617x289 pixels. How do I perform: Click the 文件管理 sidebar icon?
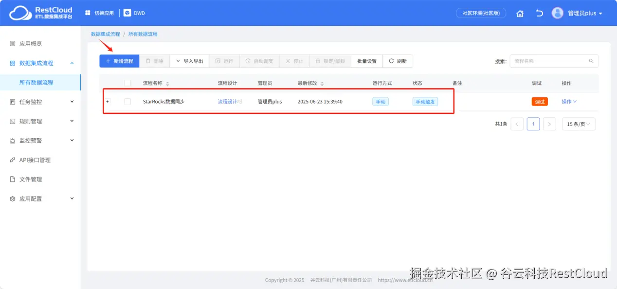point(13,180)
